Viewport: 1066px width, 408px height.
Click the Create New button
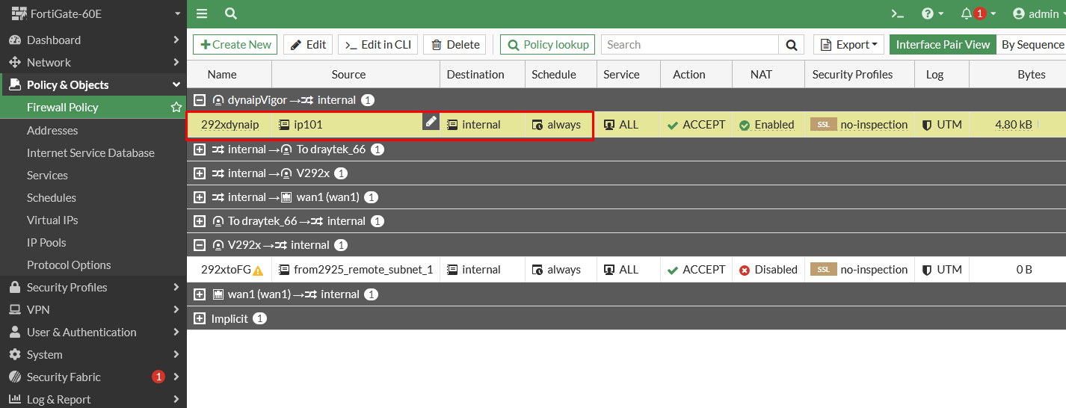tap(235, 45)
